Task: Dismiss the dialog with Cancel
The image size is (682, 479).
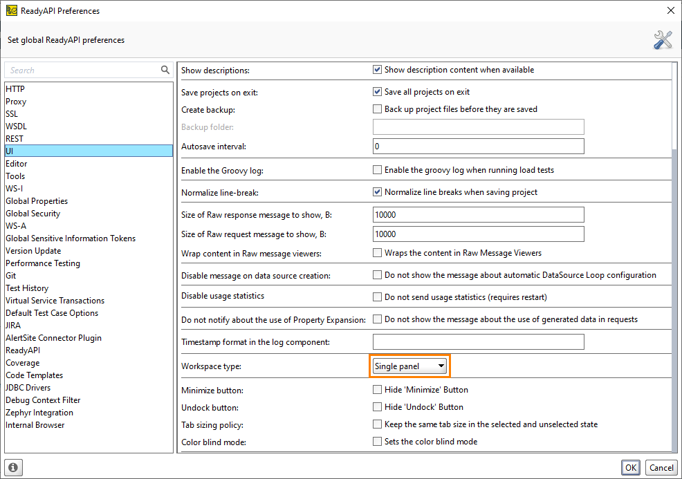Action: [661, 467]
